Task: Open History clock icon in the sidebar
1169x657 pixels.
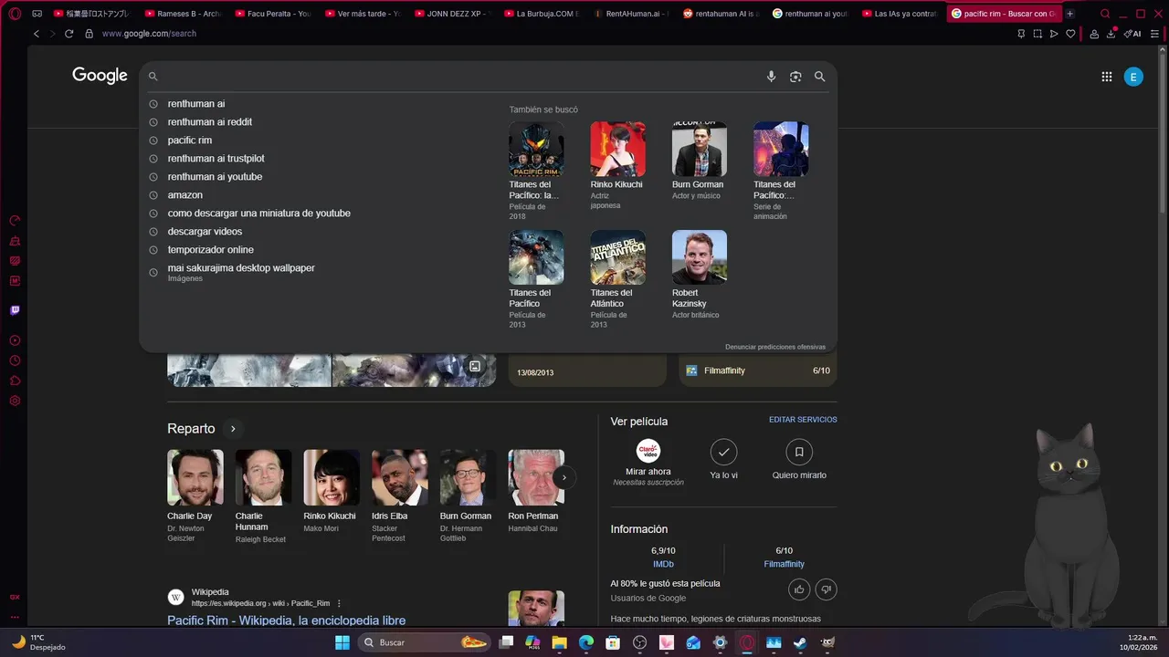Action: tap(15, 360)
